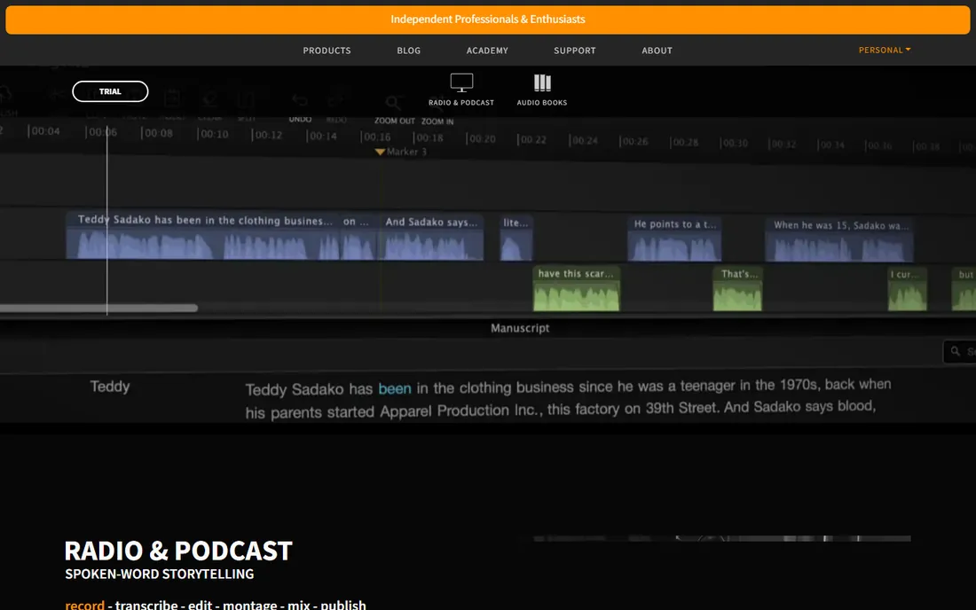Select the 'And Sadako says...' clip

tap(432, 237)
